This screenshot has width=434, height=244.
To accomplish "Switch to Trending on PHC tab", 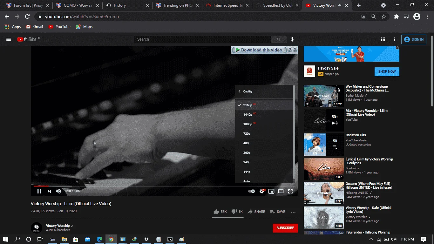I will pos(177,5).
